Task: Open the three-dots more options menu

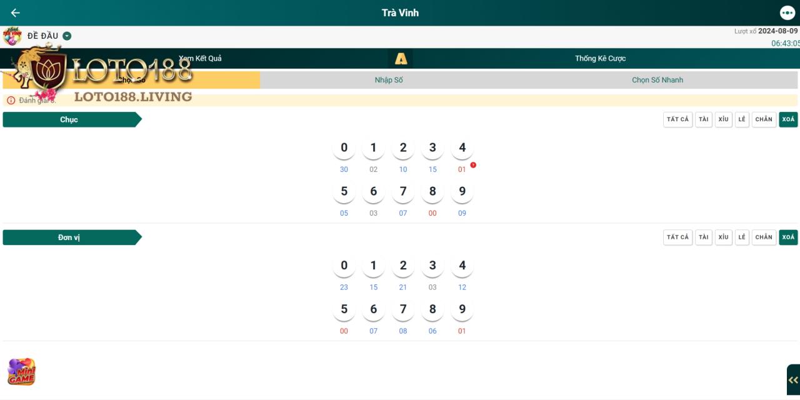Action: (787, 13)
